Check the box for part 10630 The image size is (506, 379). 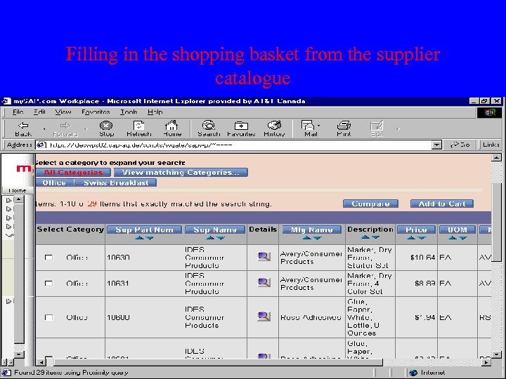coord(48,258)
